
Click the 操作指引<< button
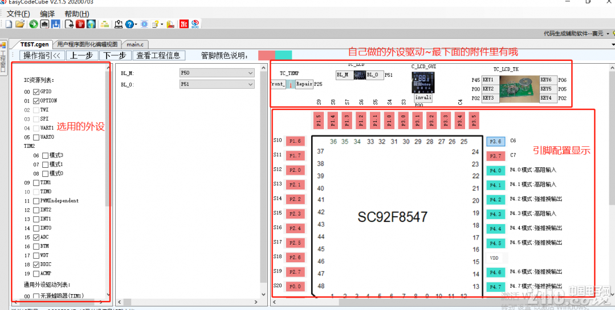[42, 56]
